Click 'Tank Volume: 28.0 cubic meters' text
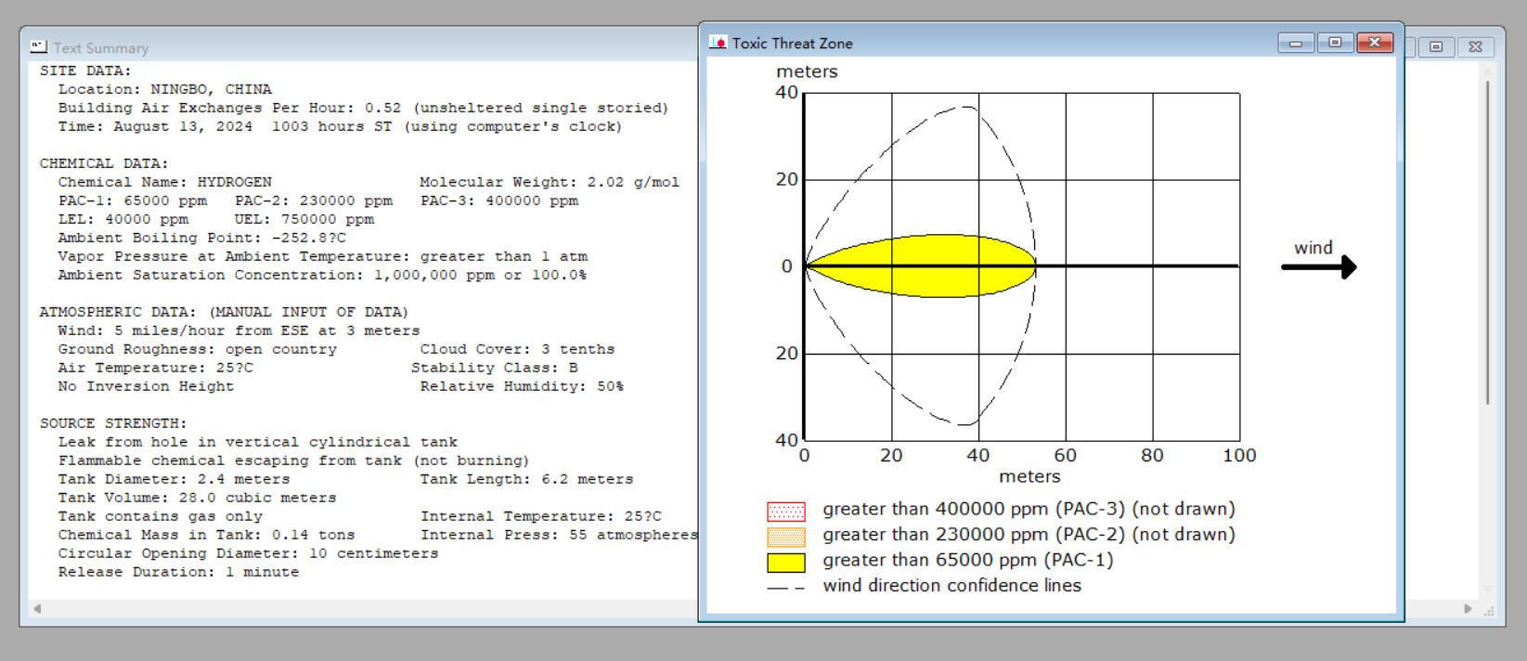Screen dimensions: 1527x661 tap(197, 498)
